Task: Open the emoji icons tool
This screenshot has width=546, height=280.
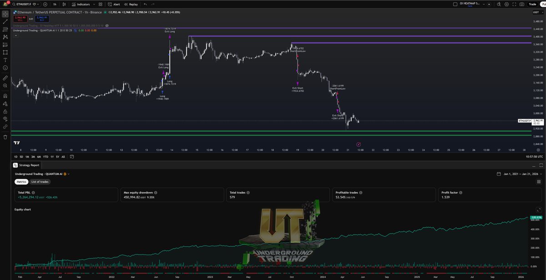Action: tap(5, 68)
